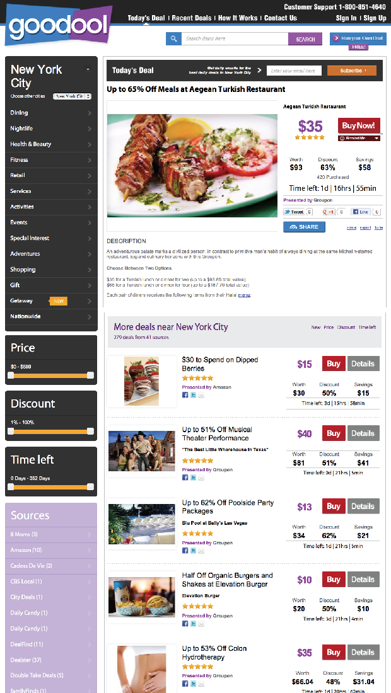Viewport: 391px width, 693px height.
Task: Share the Musical Theater deal on Twitter
Action: pyautogui.click(x=193, y=478)
